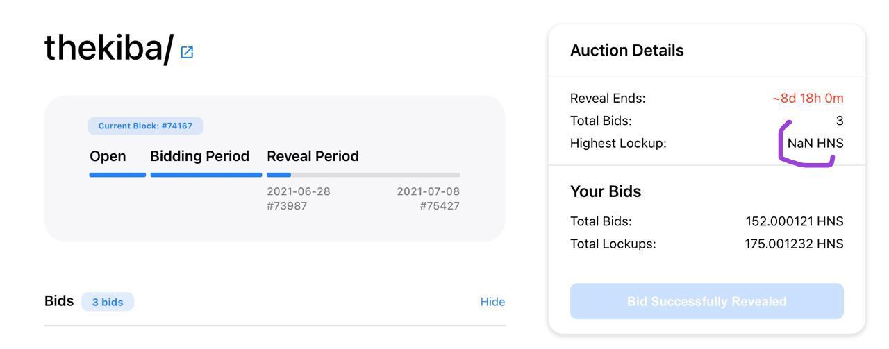Click the Bidding Period progress bar
The height and width of the screenshot is (349, 889).
pyautogui.click(x=206, y=175)
